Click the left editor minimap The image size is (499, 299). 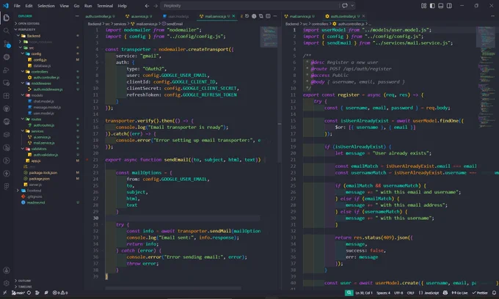[269, 37]
